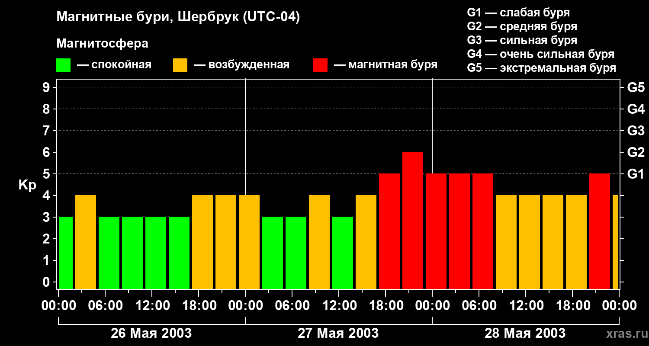
Task: Click 'G5 — экстремальная буря' description
Action: coord(541,68)
